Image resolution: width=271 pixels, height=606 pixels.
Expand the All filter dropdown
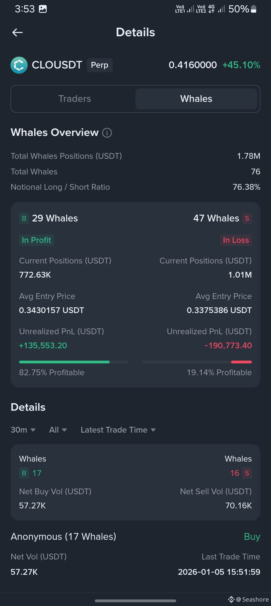(58, 430)
